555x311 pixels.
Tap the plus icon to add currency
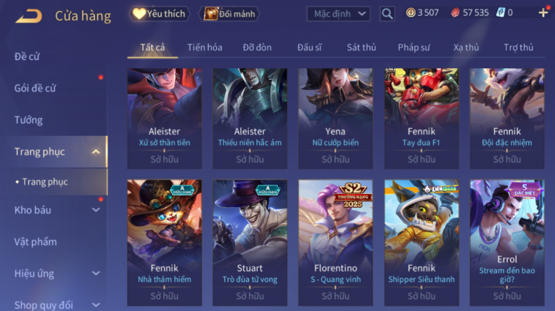coord(543,13)
